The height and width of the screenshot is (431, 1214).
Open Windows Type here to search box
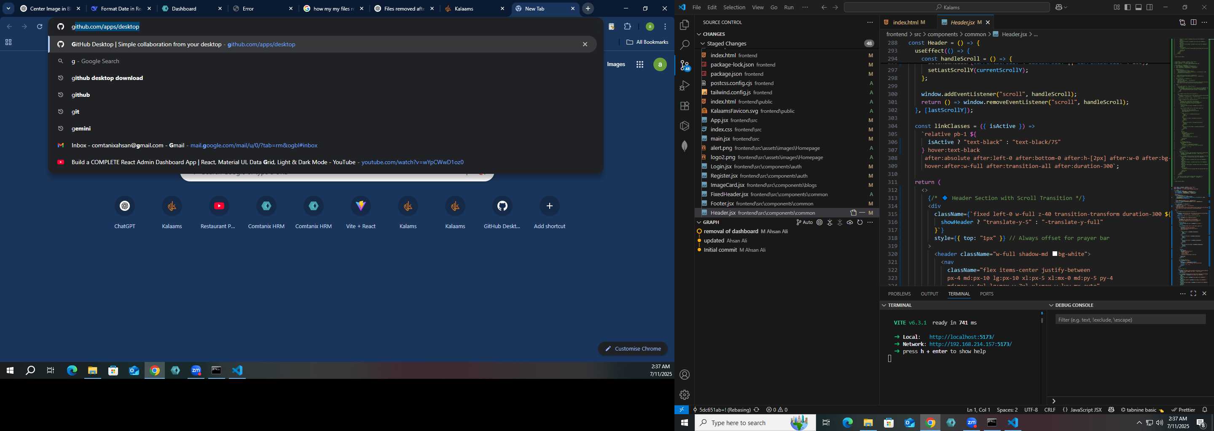click(755, 423)
